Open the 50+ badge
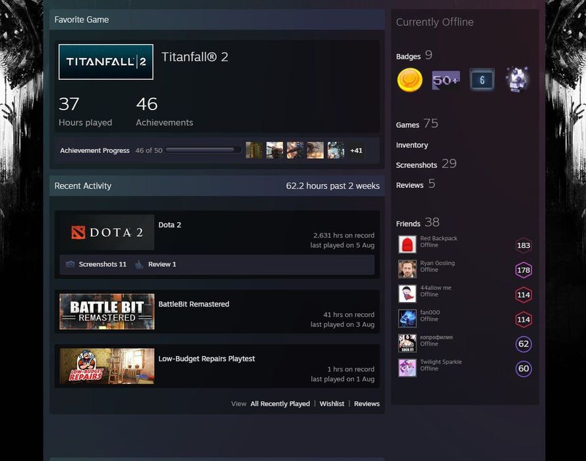This screenshot has width=586, height=461. 446,80
